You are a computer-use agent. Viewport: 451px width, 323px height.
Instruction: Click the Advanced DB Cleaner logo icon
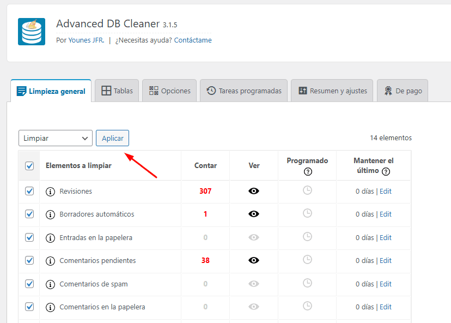coord(32,32)
